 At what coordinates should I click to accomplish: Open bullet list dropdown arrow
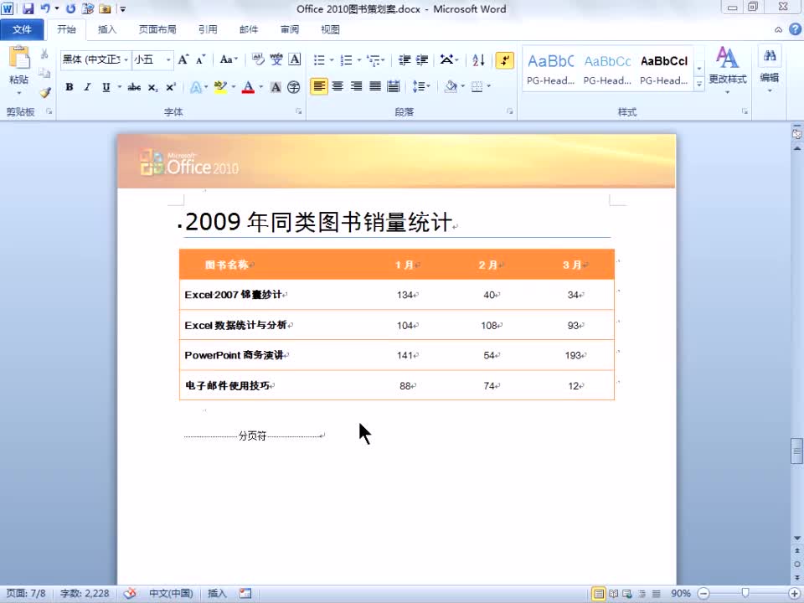pos(332,60)
